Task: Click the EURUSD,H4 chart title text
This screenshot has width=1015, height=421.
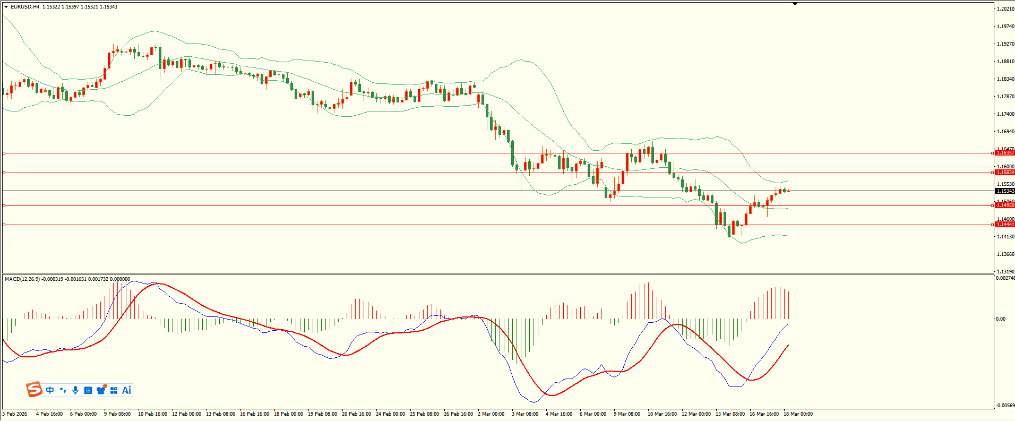Action: [25, 7]
